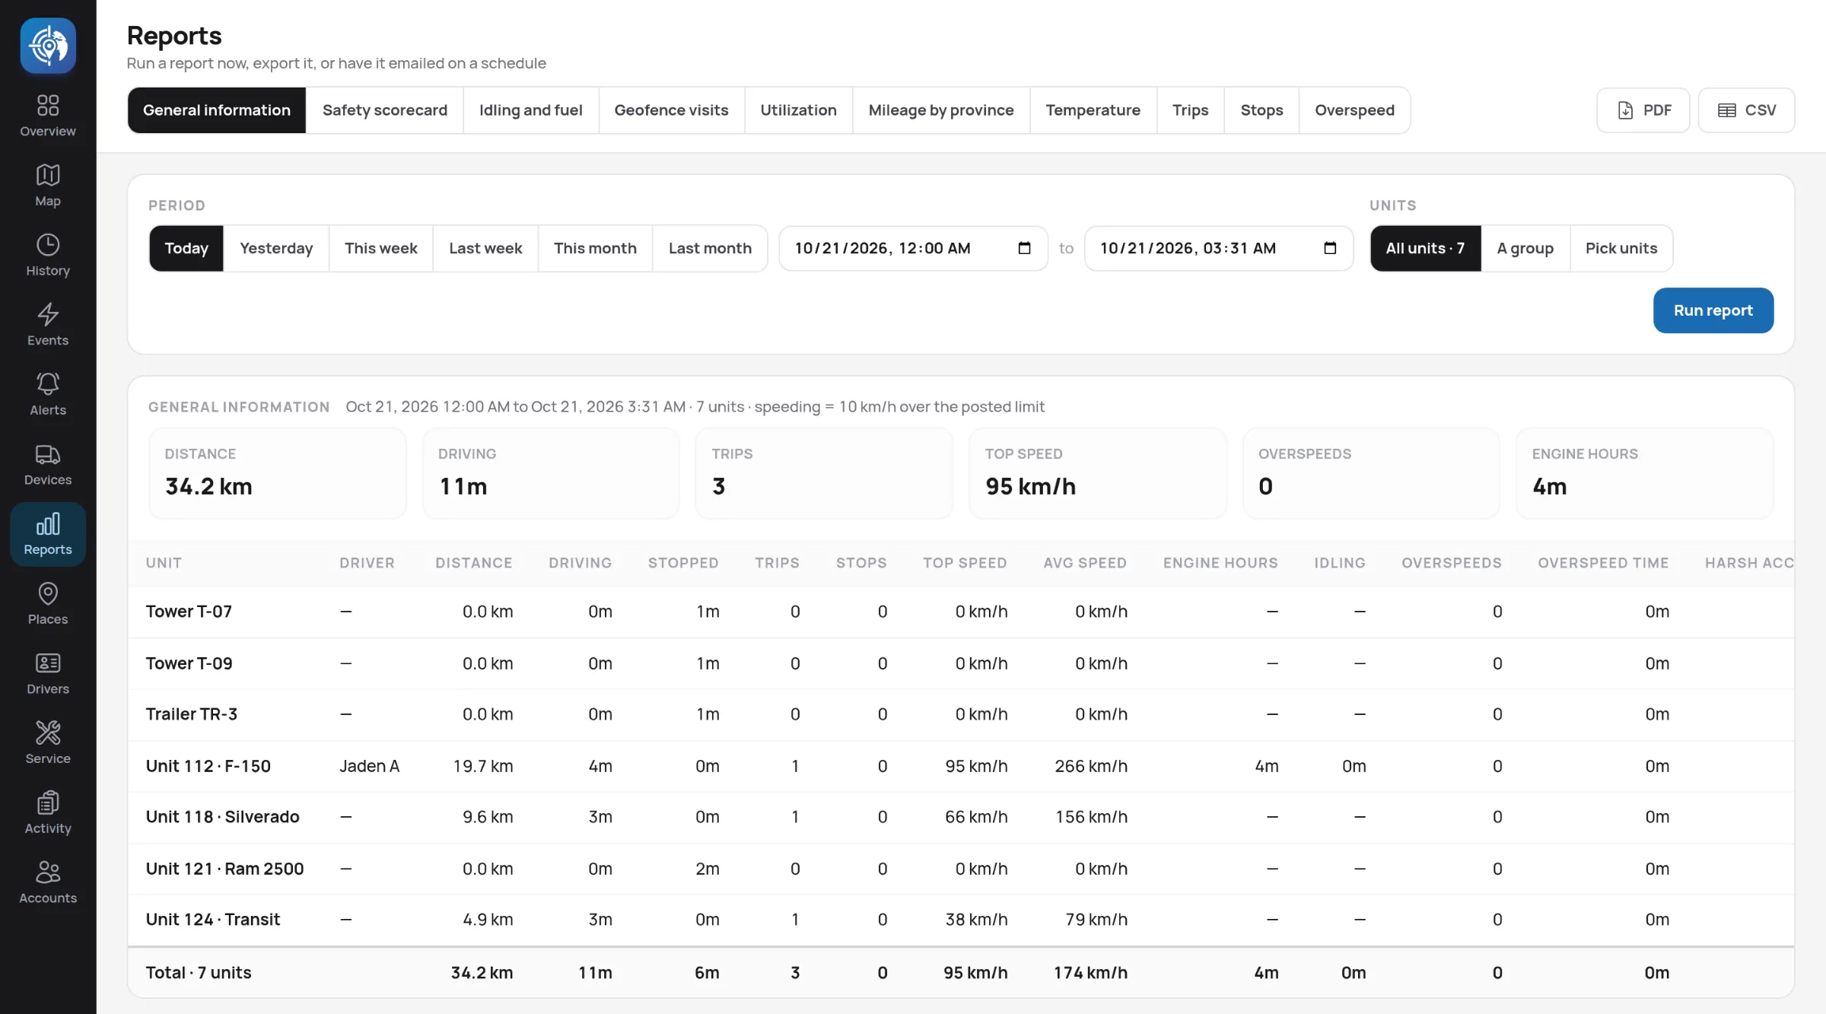Click the Tower T-07 row name
The image size is (1826, 1014).
(189, 612)
